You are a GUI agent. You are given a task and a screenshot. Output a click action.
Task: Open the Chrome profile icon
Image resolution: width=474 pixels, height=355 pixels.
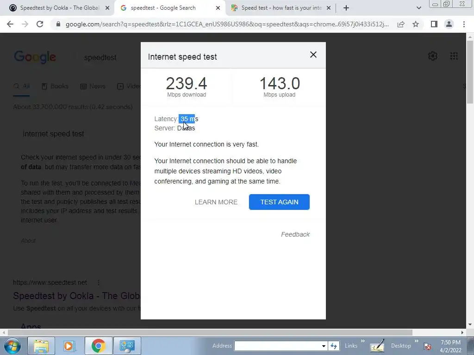point(449,24)
